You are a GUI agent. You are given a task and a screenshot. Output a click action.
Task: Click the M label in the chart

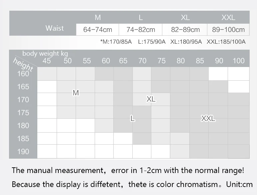pyautogui.click(x=76, y=93)
